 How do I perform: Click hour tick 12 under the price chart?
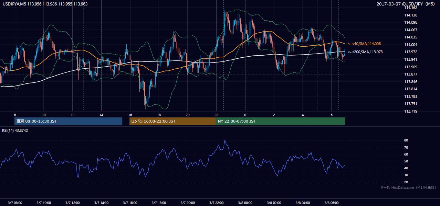point(72,115)
